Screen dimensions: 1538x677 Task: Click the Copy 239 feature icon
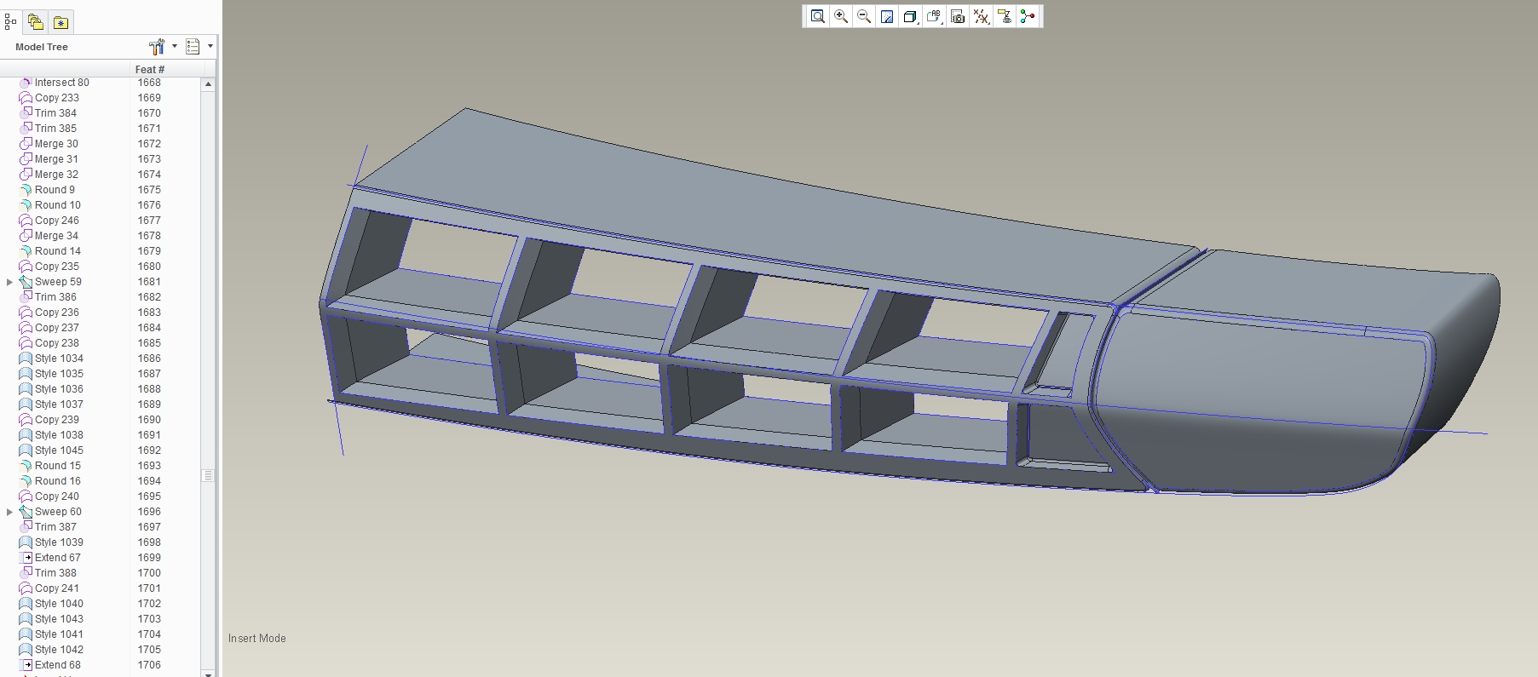(x=26, y=420)
